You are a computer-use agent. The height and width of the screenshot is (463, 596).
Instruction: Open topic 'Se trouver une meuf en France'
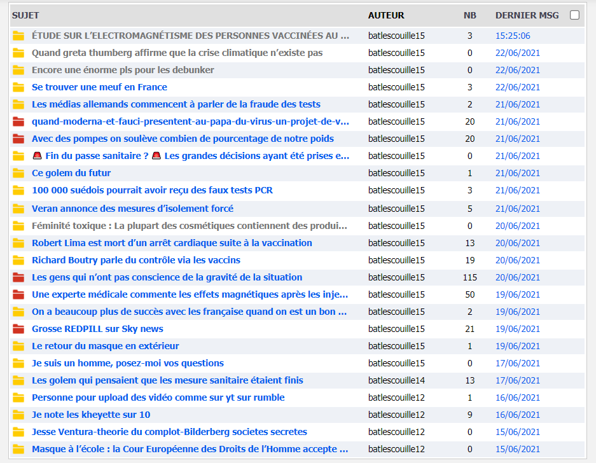coord(99,87)
